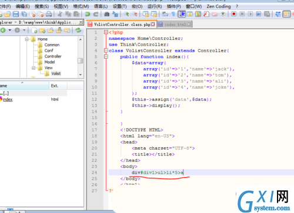Open the 搜索(S) menu
294x213 pixels.
pos(42,6)
